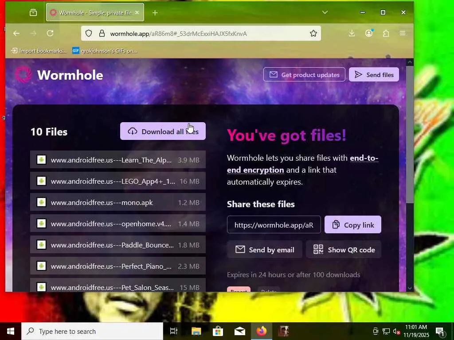
Task: Open Import bookmarks bookmark item
Action: [x=39, y=51]
